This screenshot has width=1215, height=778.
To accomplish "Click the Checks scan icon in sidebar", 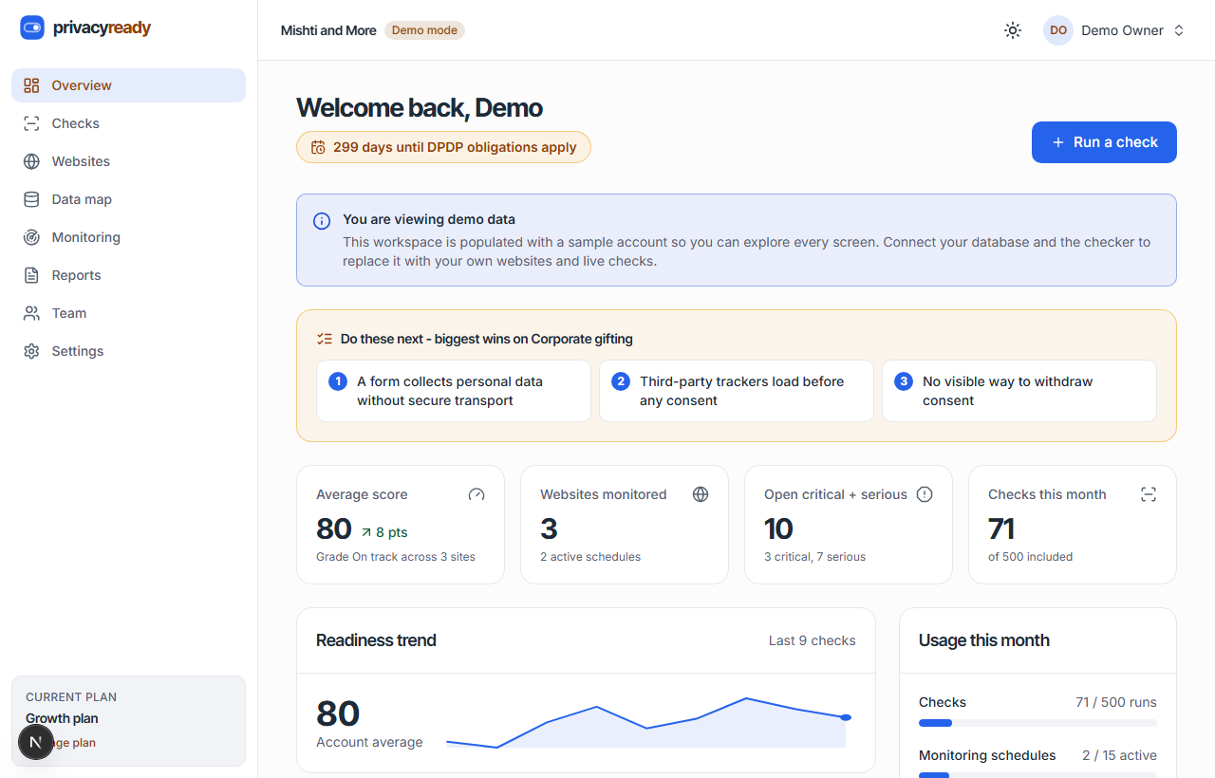I will (31, 123).
